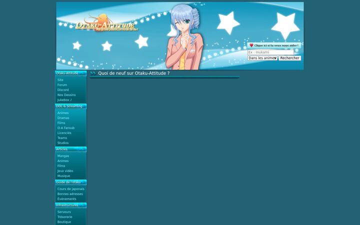Go to the Site link
The height and width of the screenshot is (225, 360).
(x=60, y=80)
